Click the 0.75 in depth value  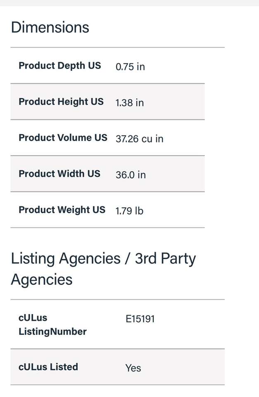pos(130,67)
